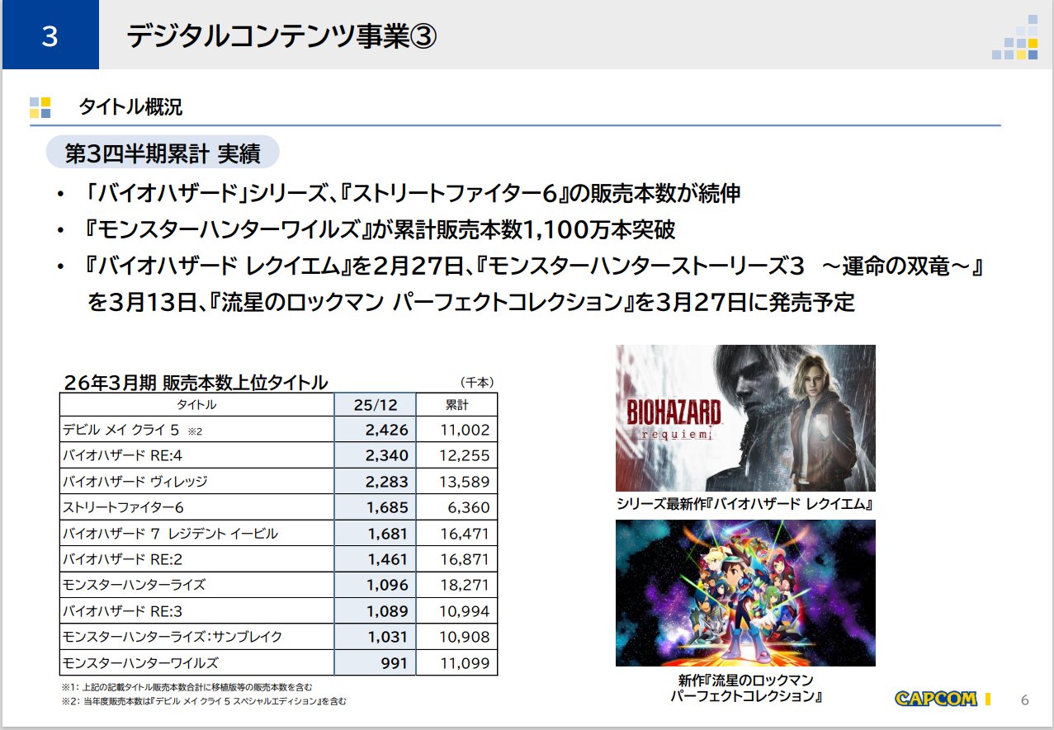Click the bullet about 1,100万本突破

click(x=380, y=230)
